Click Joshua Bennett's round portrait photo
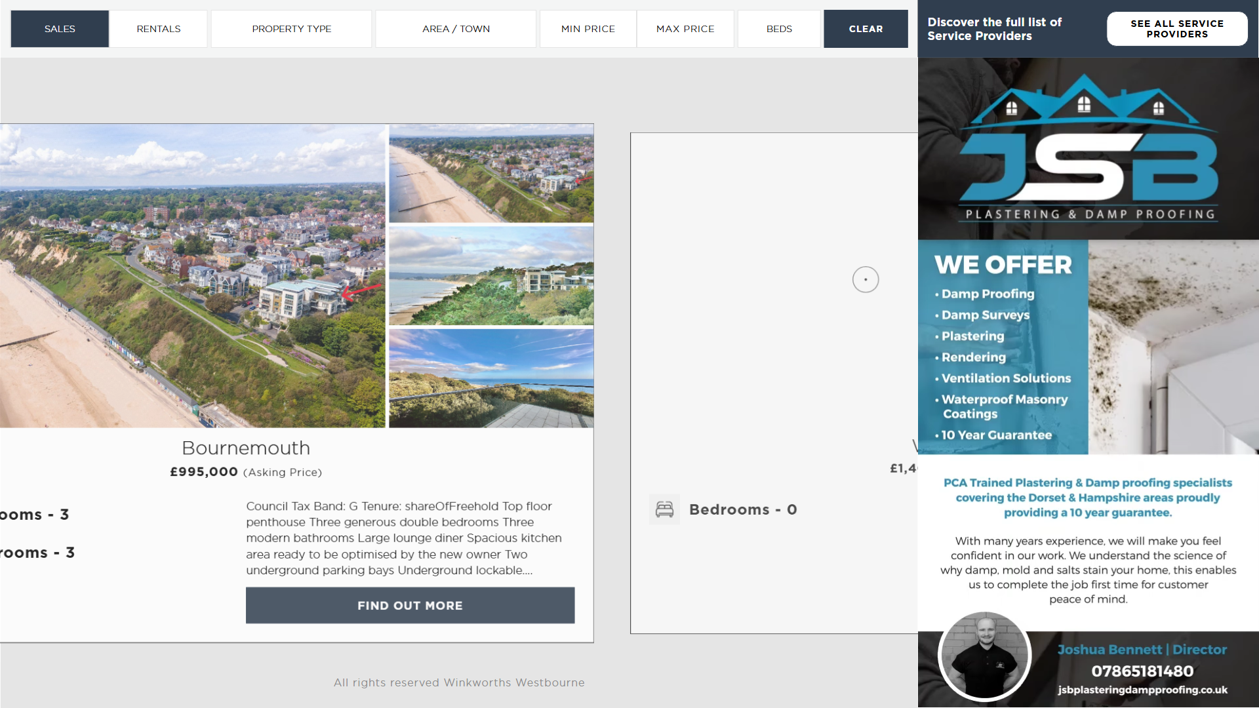The image size is (1259, 708). pyautogui.click(x=984, y=655)
